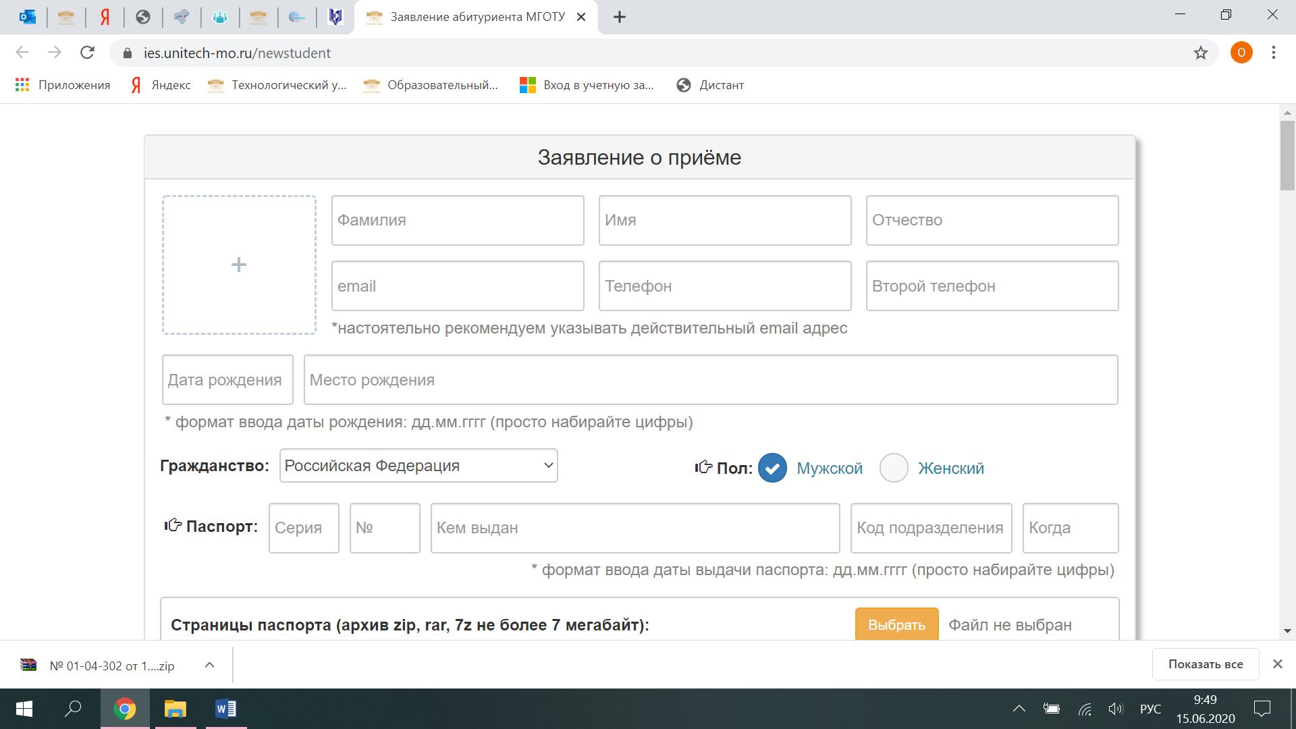
Task: Switch to the Outlook pinned tab
Action: coord(28,18)
